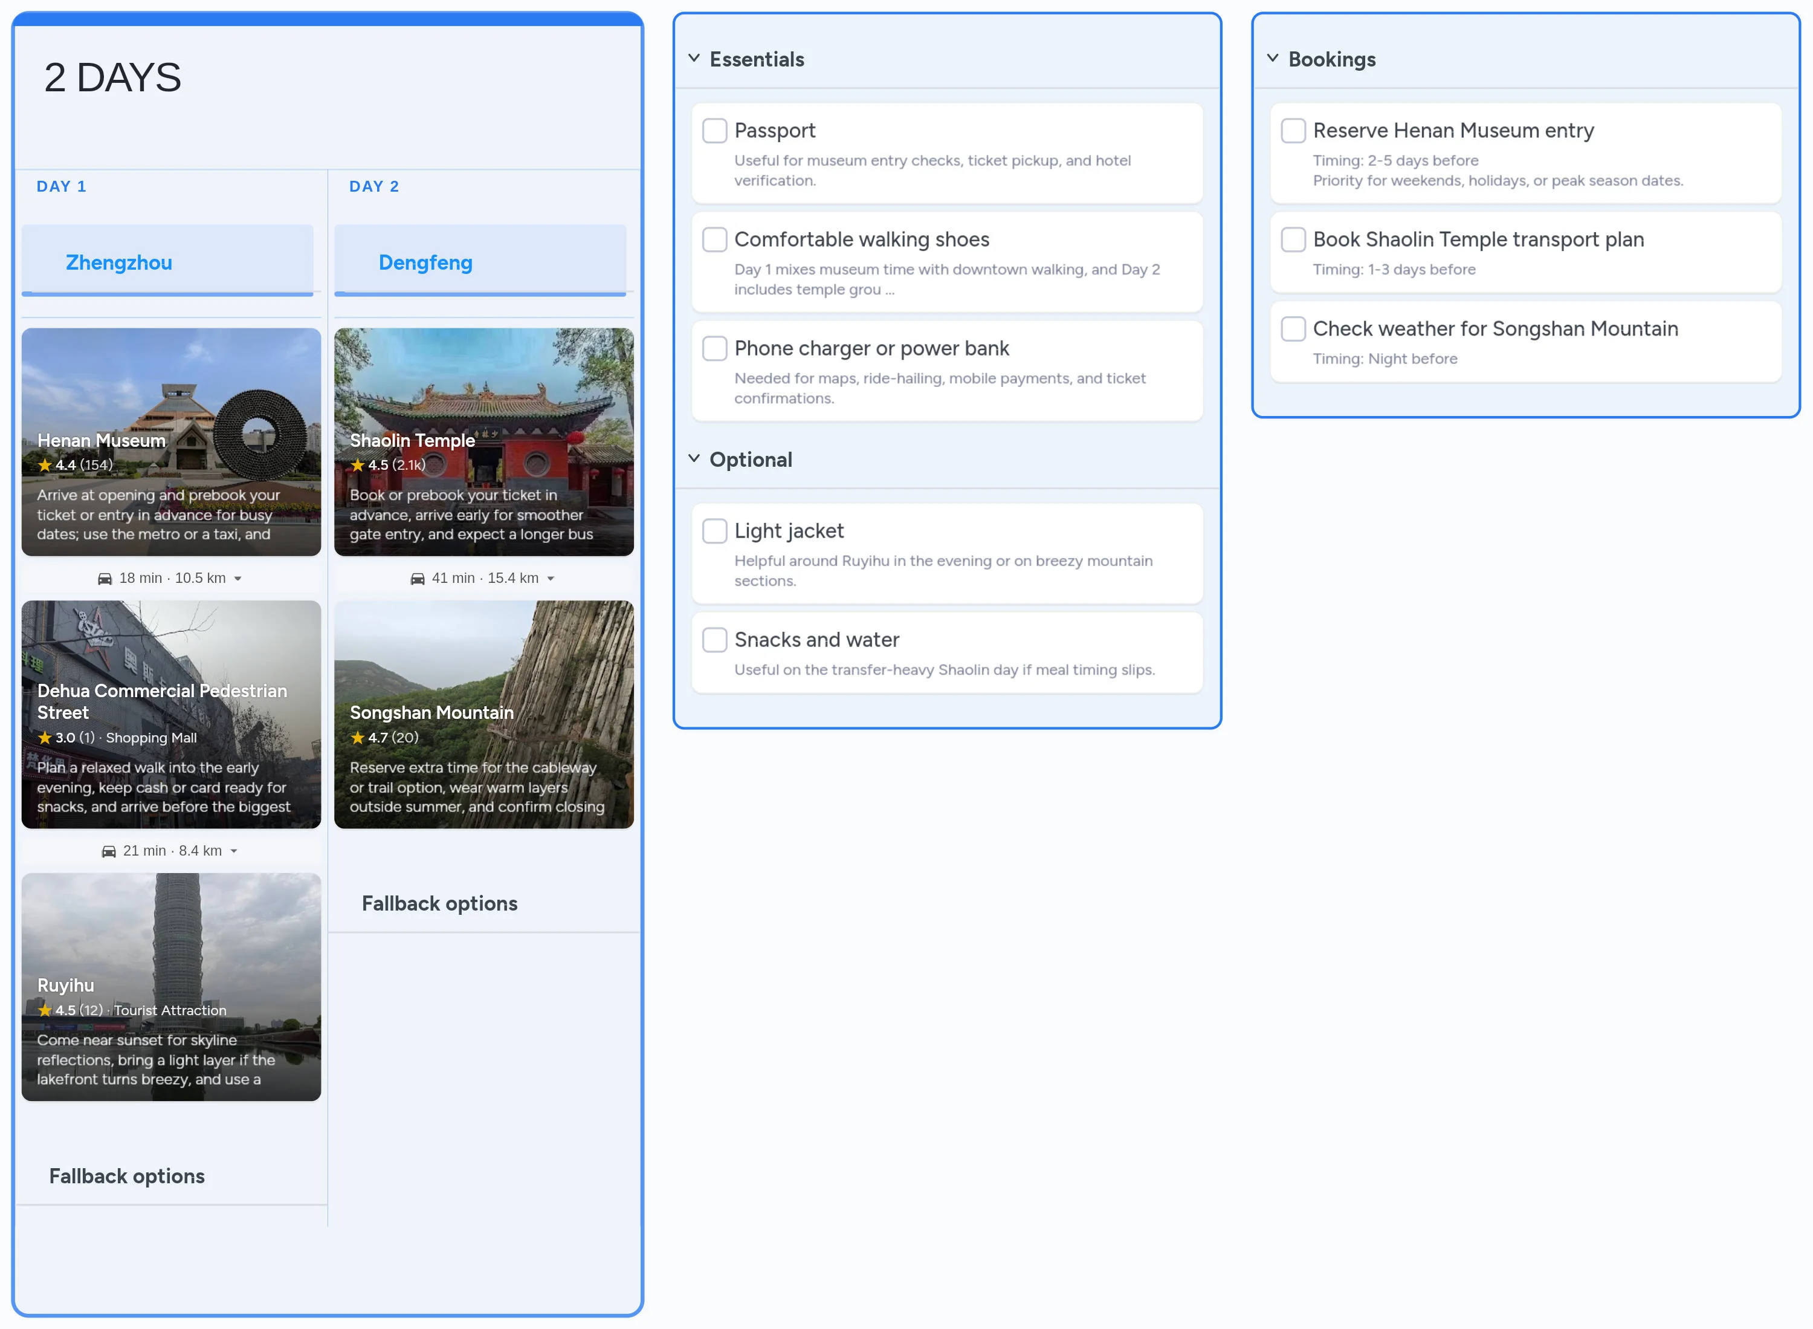Collapse the Essentials section

pyautogui.click(x=694, y=59)
